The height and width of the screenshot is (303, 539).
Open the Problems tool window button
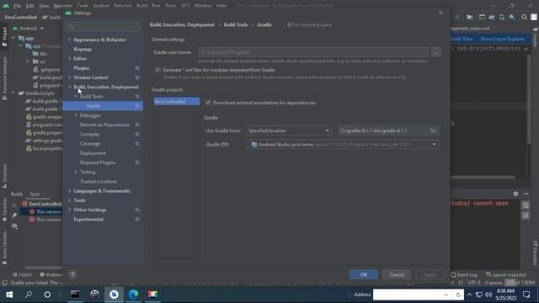[51, 275]
